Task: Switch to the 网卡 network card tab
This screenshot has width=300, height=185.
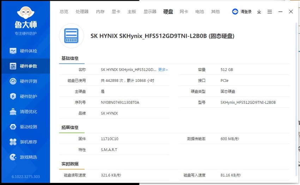Action: click(184, 12)
